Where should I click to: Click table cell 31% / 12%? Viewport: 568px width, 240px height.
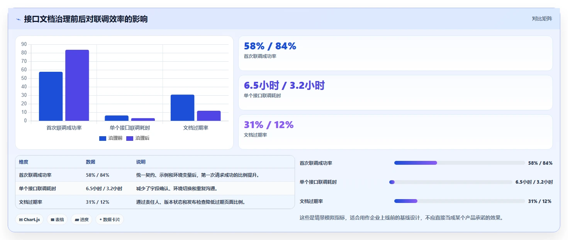pyautogui.click(x=97, y=202)
